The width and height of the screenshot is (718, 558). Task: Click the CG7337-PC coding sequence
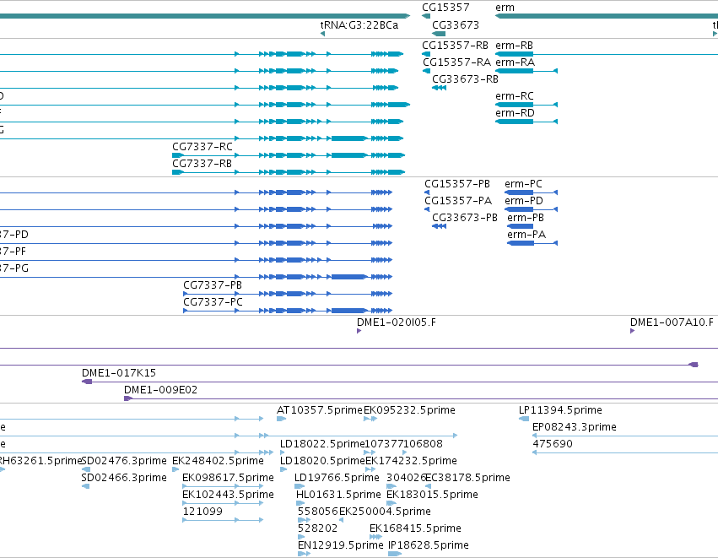click(288, 311)
